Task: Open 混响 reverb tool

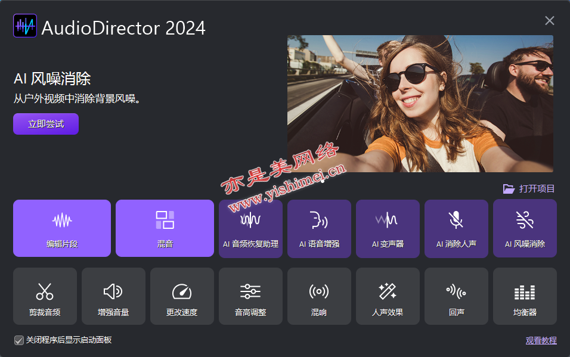Action: 319,296
